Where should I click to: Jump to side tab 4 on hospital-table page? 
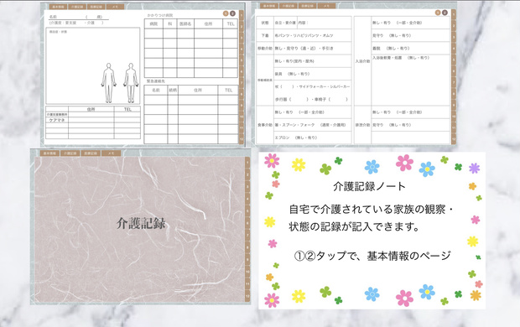coord(242,49)
